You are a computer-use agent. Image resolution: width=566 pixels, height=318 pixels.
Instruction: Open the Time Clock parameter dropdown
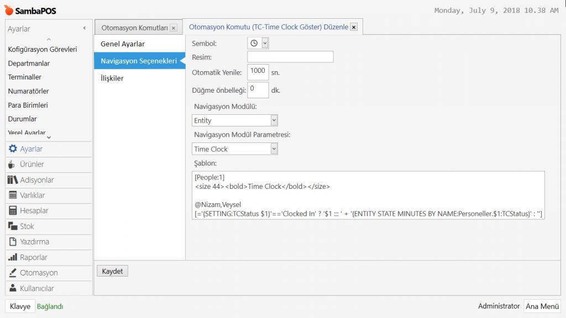click(x=274, y=149)
